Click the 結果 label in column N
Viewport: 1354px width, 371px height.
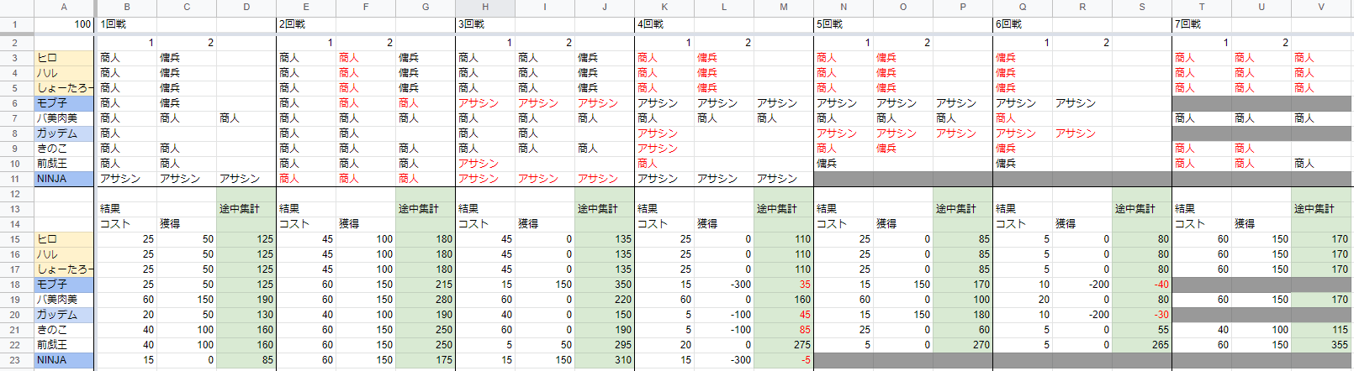point(843,209)
